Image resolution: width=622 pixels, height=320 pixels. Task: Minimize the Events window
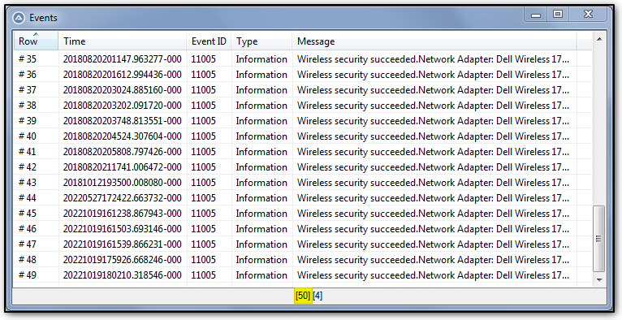point(536,15)
